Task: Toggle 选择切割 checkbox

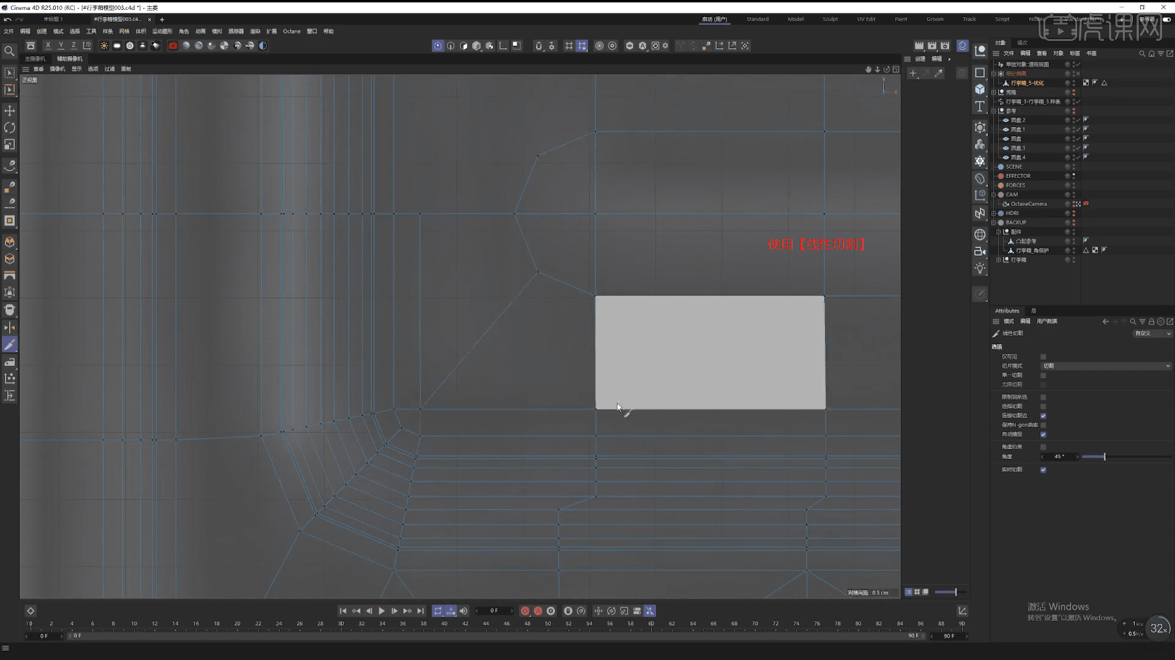Action: point(1043,406)
